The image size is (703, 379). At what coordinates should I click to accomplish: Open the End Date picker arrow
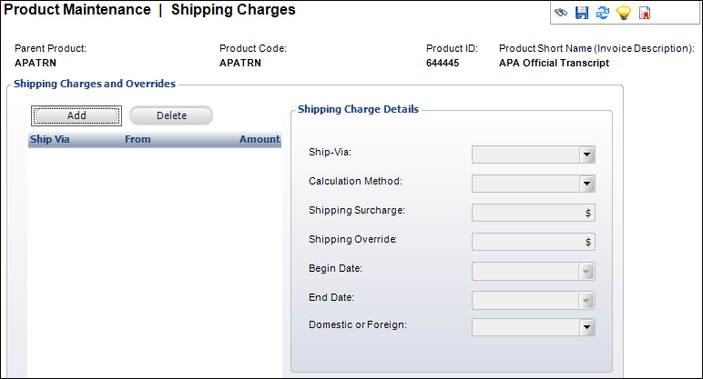(x=586, y=300)
